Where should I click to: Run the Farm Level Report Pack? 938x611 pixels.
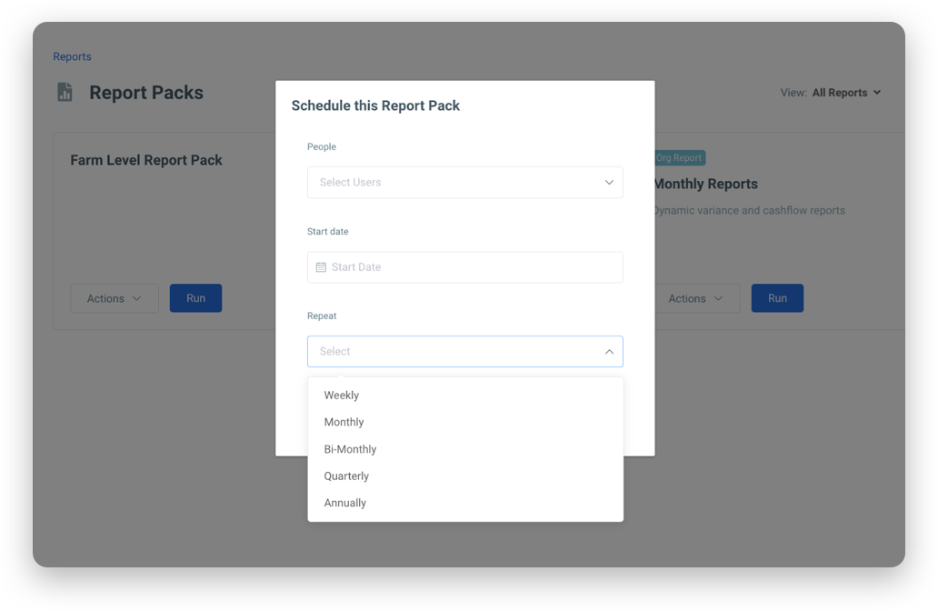coord(195,298)
